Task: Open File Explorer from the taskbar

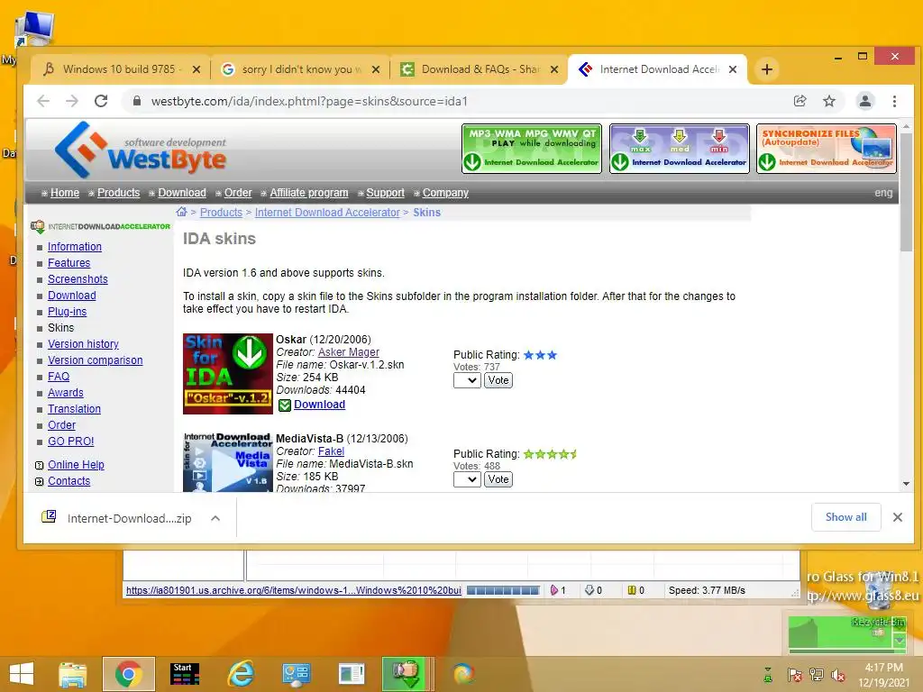Action: tap(73, 674)
